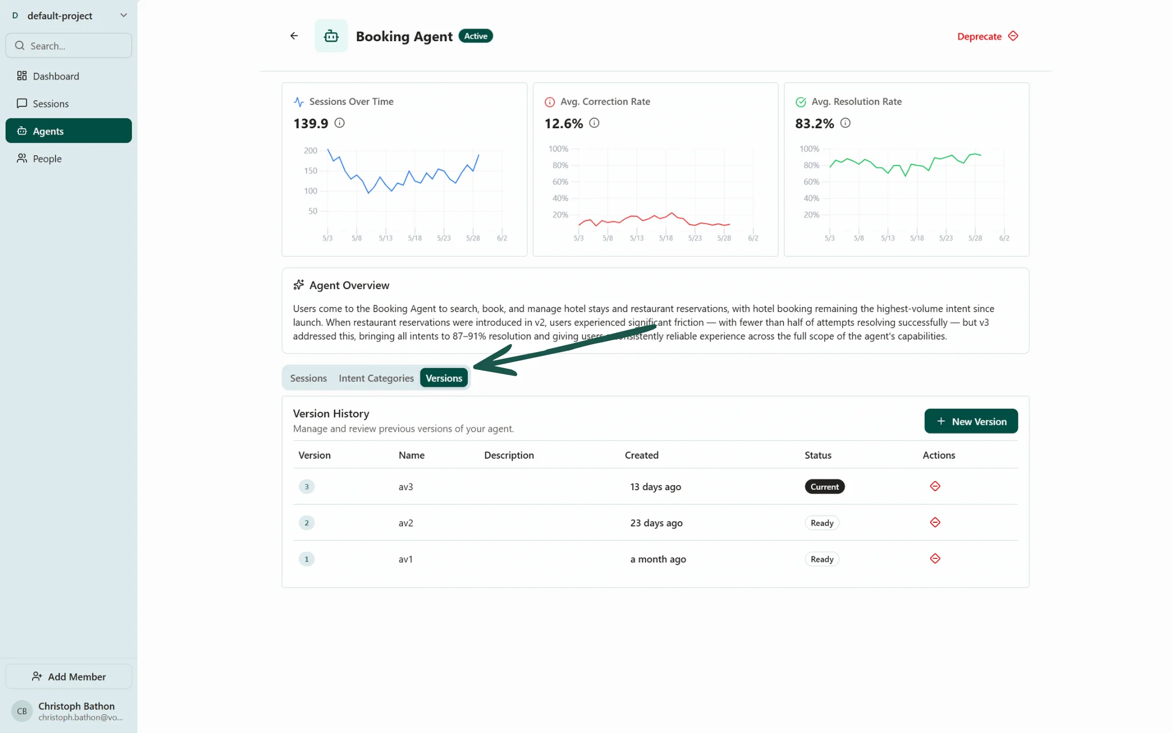Click '13 days ago' created cell
Screen dimensions: 1173x733
pyautogui.click(x=655, y=487)
